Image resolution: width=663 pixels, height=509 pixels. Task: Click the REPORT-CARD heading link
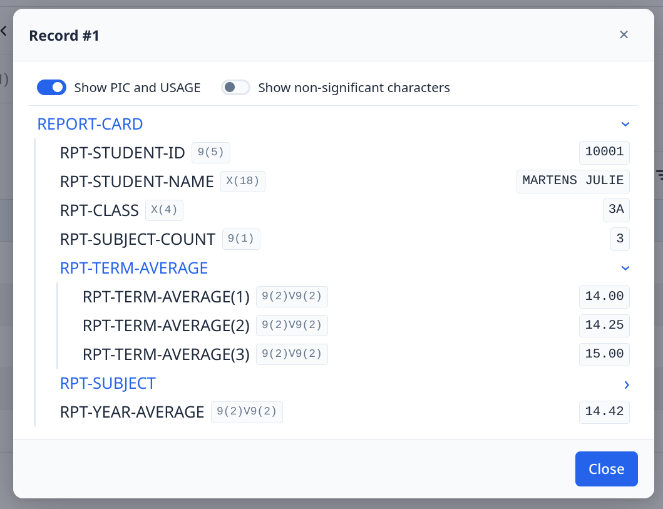pos(90,125)
